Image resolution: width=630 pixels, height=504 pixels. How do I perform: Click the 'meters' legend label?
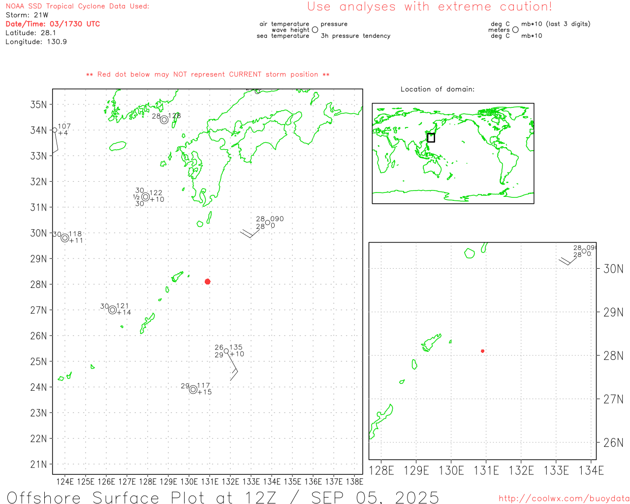coord(499,30)
